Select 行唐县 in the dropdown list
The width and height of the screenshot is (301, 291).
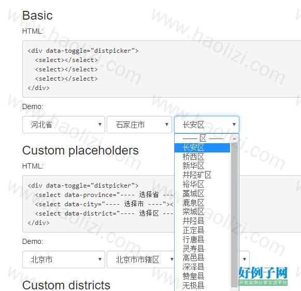pos(203,239)
